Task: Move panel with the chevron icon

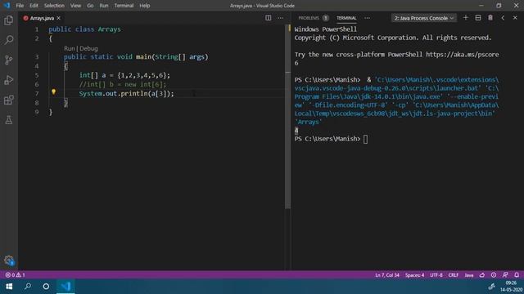Action: [x=503, y=18]
